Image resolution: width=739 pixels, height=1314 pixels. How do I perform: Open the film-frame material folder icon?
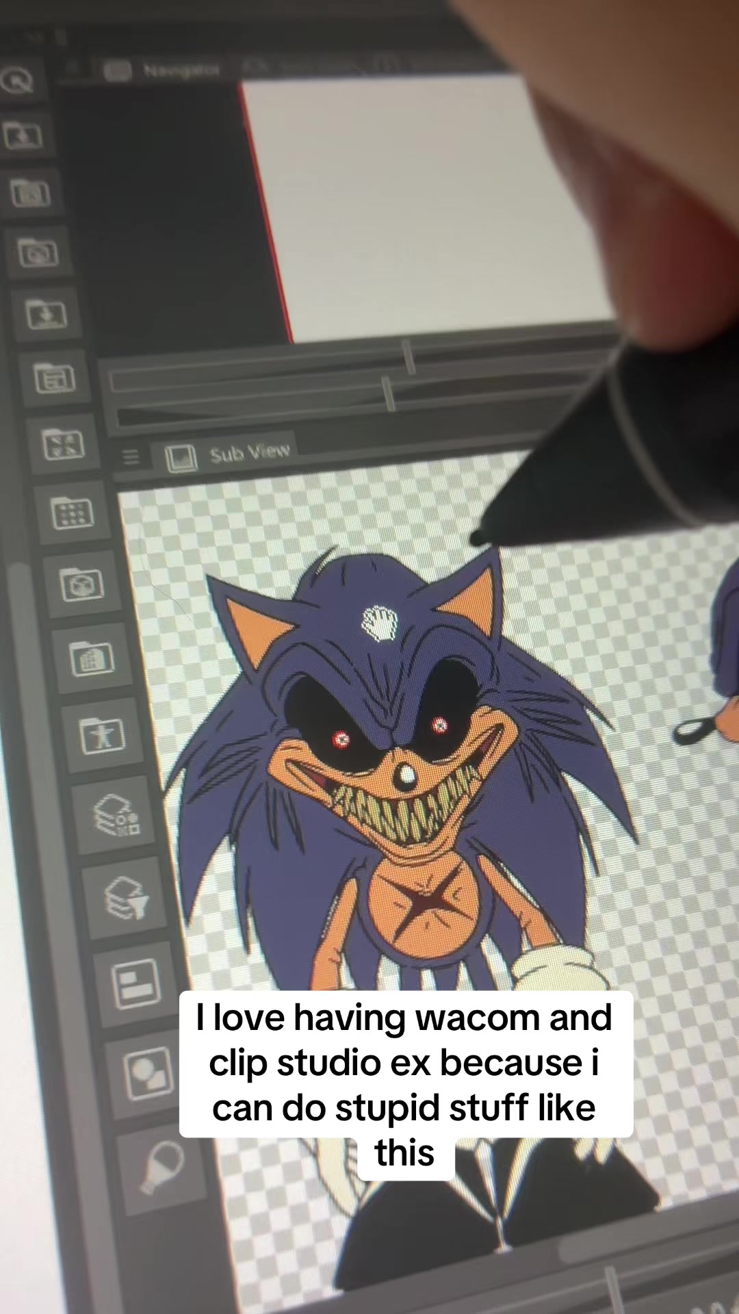31,194
